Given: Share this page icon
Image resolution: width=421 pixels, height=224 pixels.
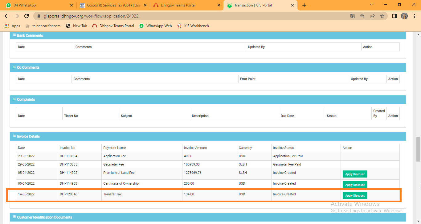Looking at the screenshot, I should tap(372, 16).
